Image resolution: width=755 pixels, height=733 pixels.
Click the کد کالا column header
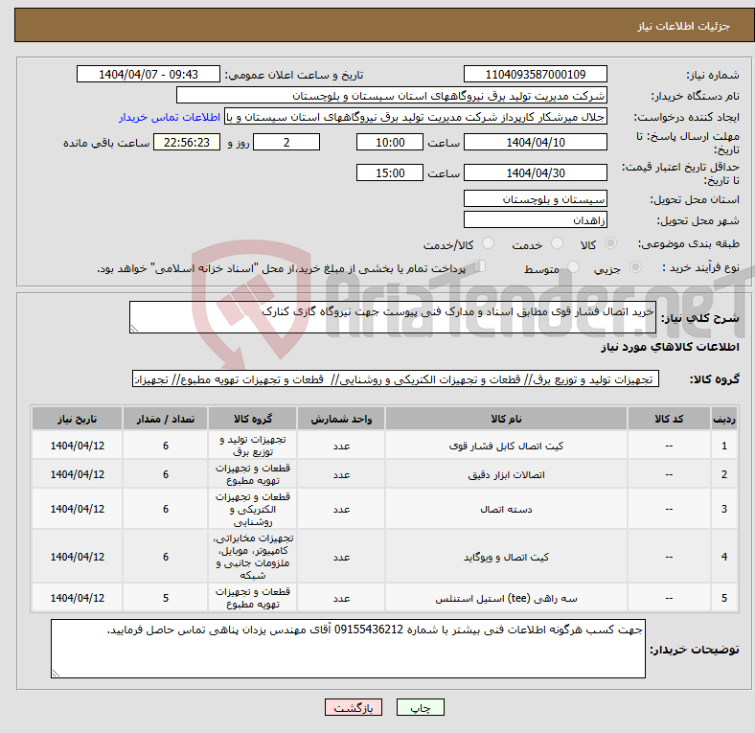pyautogui.click(x=669, y=419)
